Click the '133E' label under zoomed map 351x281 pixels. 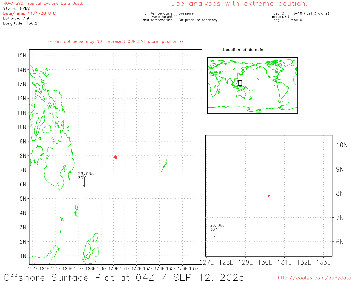[324, 262]
